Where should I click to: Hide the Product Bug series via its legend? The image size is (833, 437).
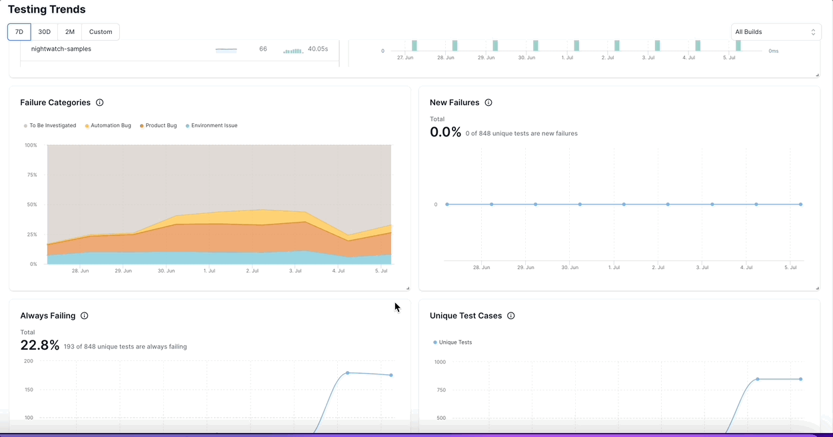coord(160,125)
